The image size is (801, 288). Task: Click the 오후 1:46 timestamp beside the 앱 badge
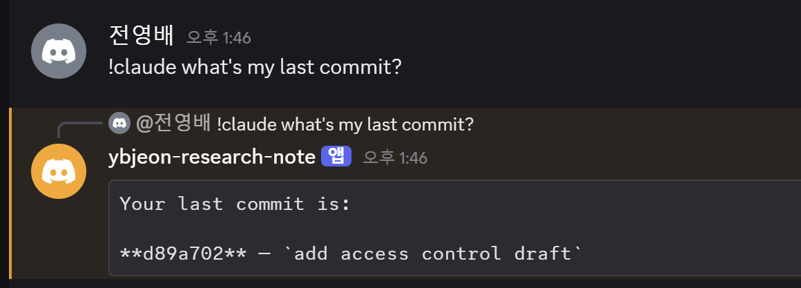tap(395, 158)
